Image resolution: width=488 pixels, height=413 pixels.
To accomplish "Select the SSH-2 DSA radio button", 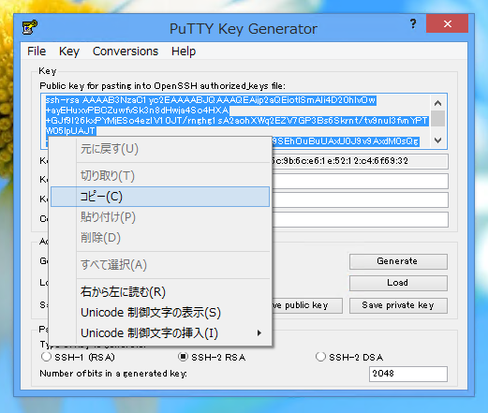I will 320,357.
